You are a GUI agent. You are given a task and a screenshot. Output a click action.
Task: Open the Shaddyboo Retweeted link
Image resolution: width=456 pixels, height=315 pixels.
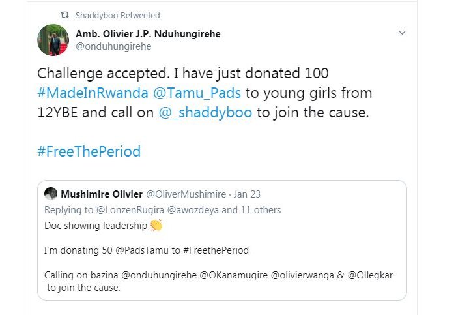[x=117, y=15]
